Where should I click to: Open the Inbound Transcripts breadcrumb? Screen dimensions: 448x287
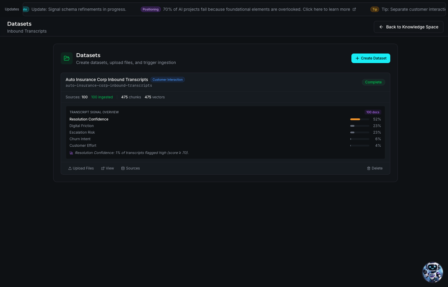click(x=27, y=31)
